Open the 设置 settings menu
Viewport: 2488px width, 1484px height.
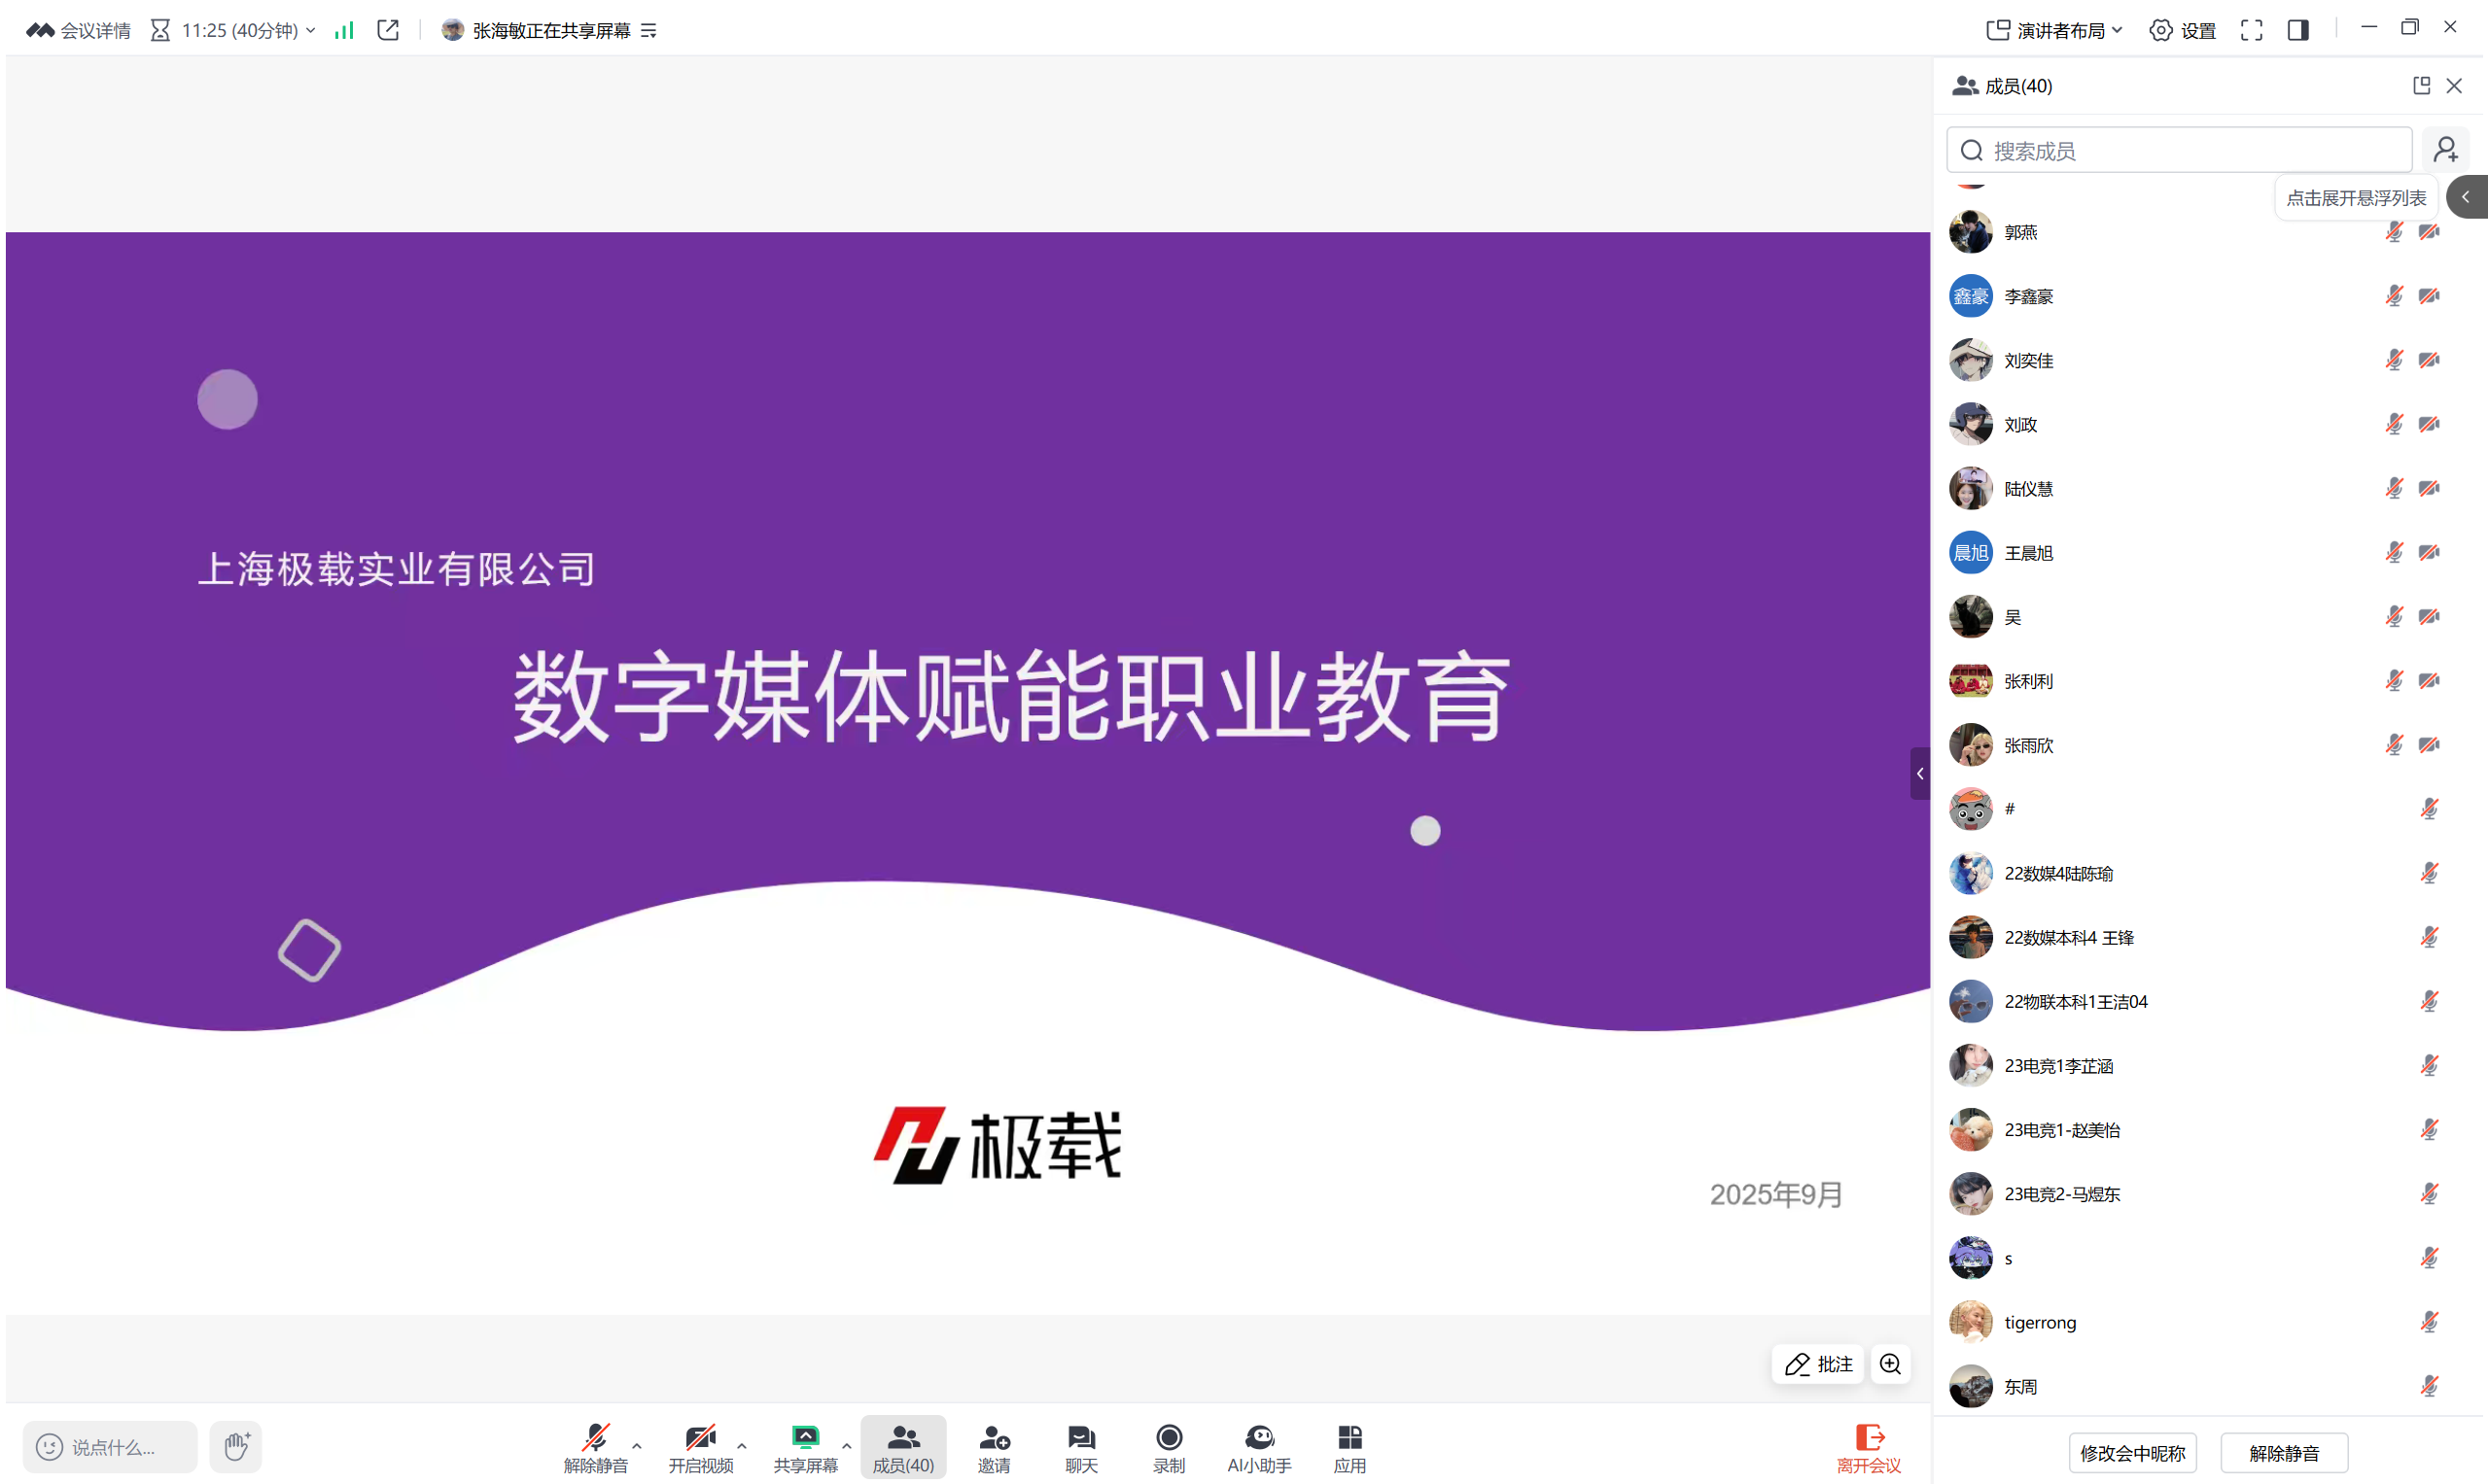point(2183,30)
